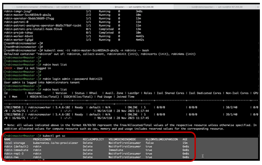The image size is (262, 165).
Task: Click the 'robin login admin --password' command
Action: [72, 79]
